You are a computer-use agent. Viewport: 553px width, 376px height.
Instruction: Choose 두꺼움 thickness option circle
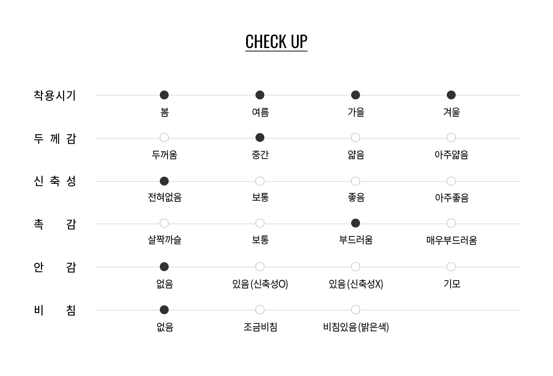pos(164,137)
